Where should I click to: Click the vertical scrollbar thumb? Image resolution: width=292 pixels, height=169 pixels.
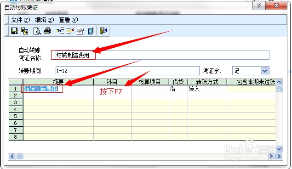coord(279,90)
